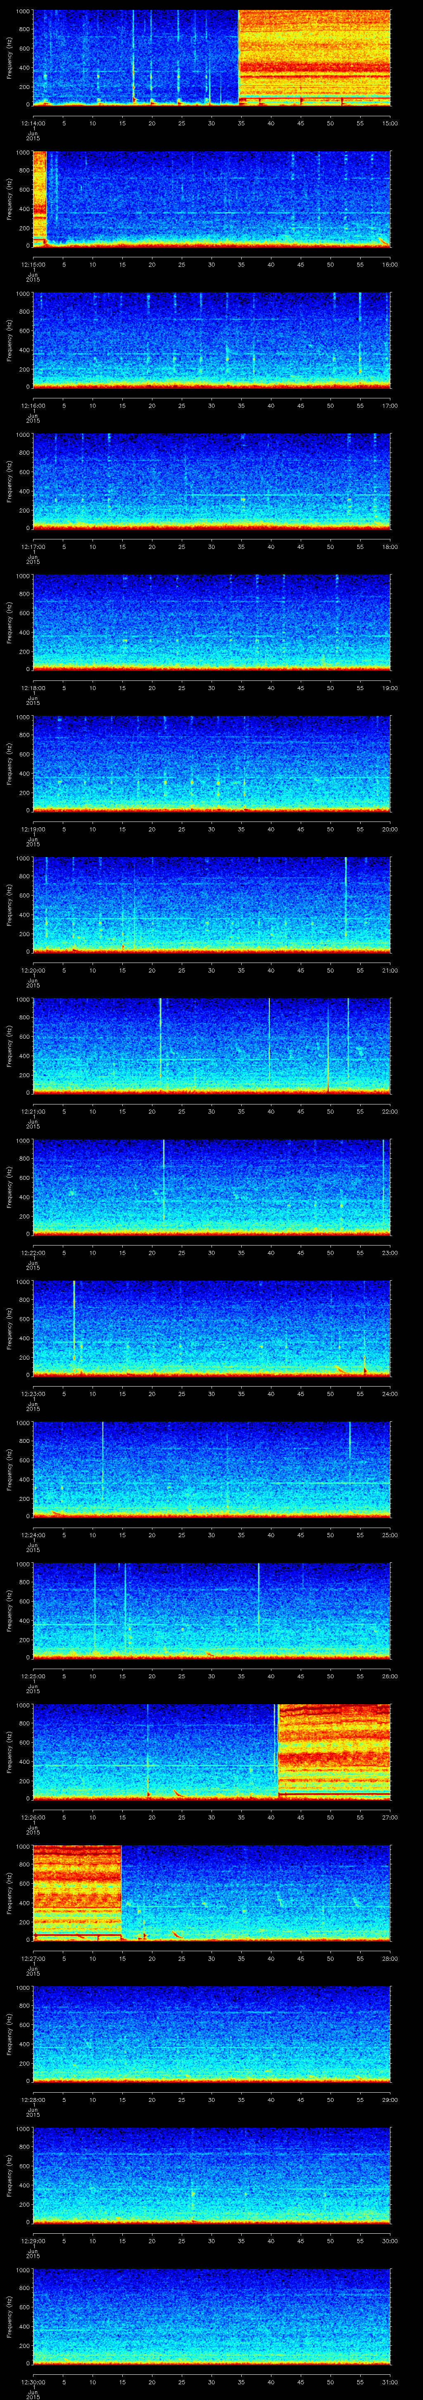
Task: Select the spectrogram plot starting at 12:14:00
Action: (212, 58)
